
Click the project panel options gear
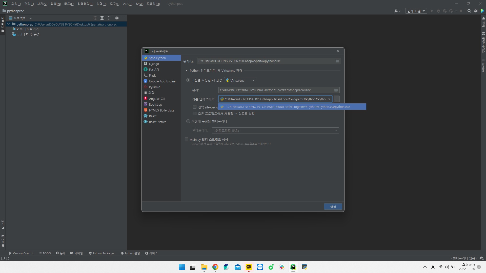click(x=117, y=18)
